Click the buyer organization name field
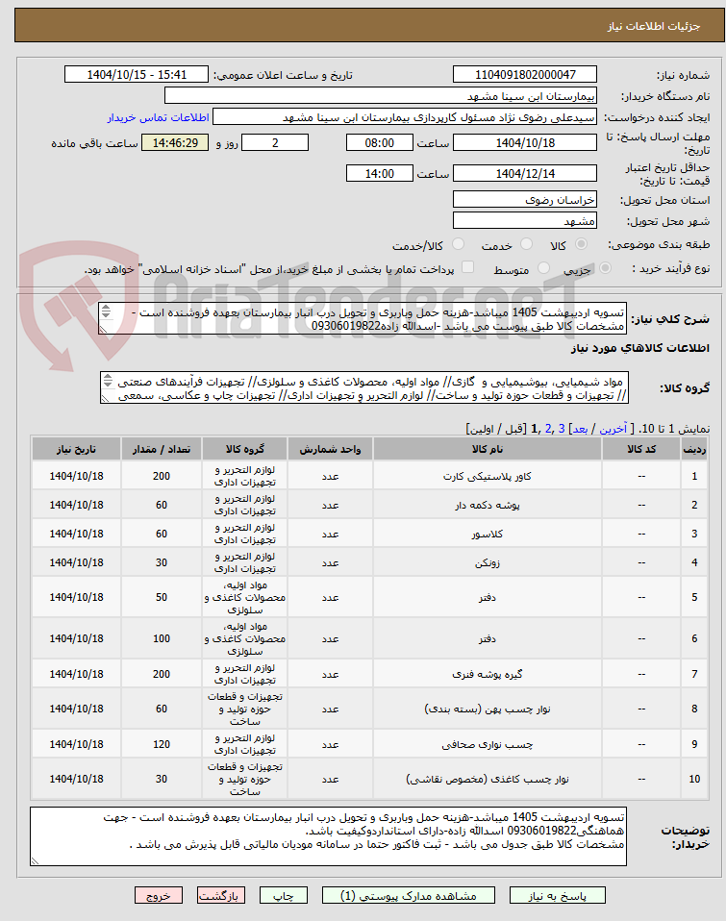Image resolution: width=726 pixels, height=921 pixels. [381, 96]
